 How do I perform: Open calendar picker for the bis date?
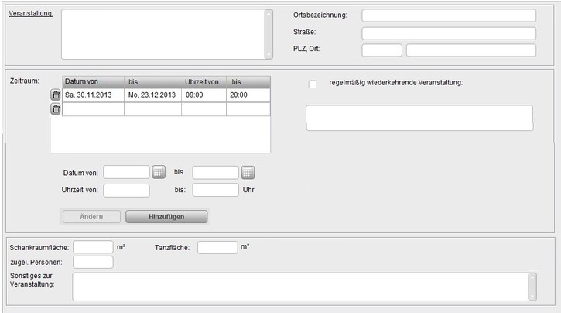[248, 172]
